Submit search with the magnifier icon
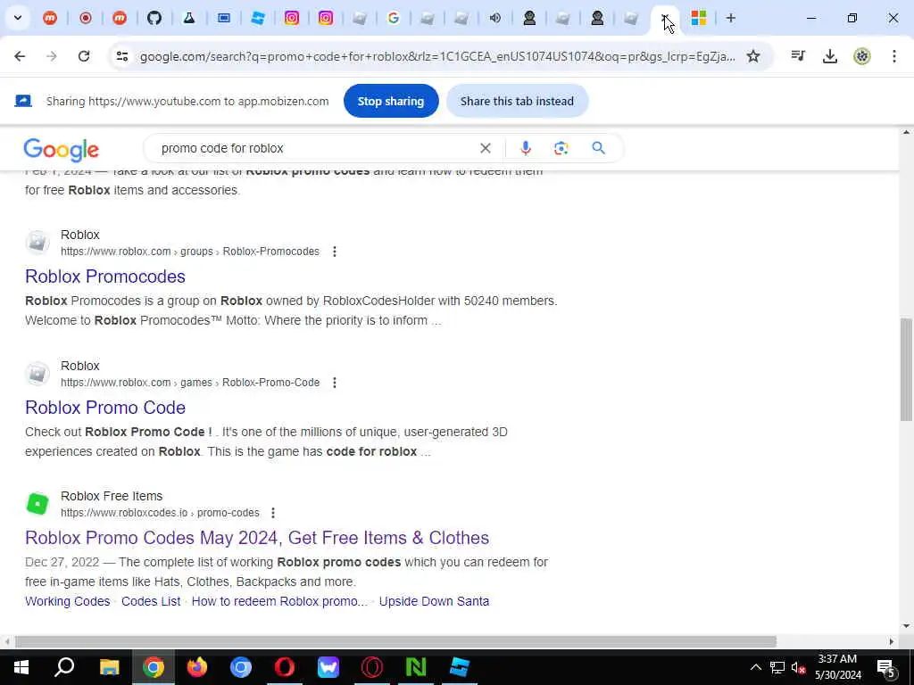The width and height of the screenshot is (914, 685). point(598,148)
